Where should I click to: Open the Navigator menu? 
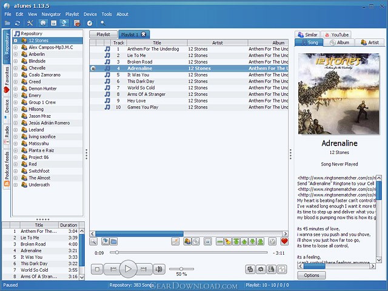[51, 14]
